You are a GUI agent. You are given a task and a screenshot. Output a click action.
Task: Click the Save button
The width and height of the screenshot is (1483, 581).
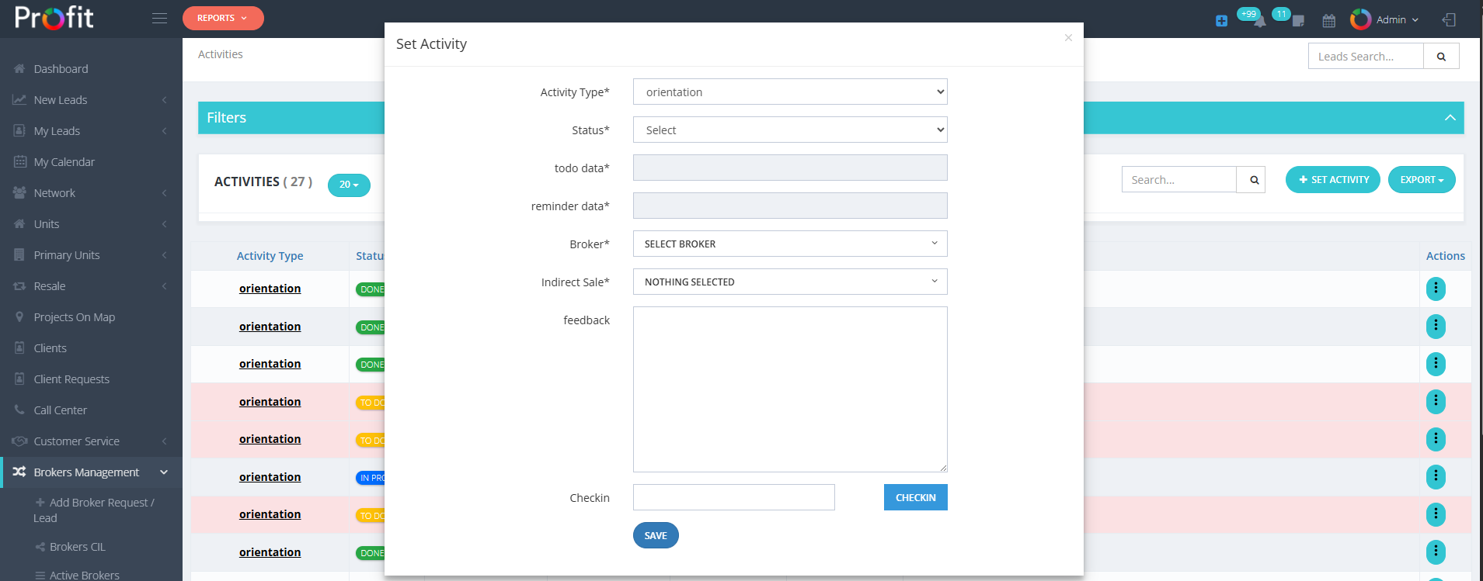(656, 535)
